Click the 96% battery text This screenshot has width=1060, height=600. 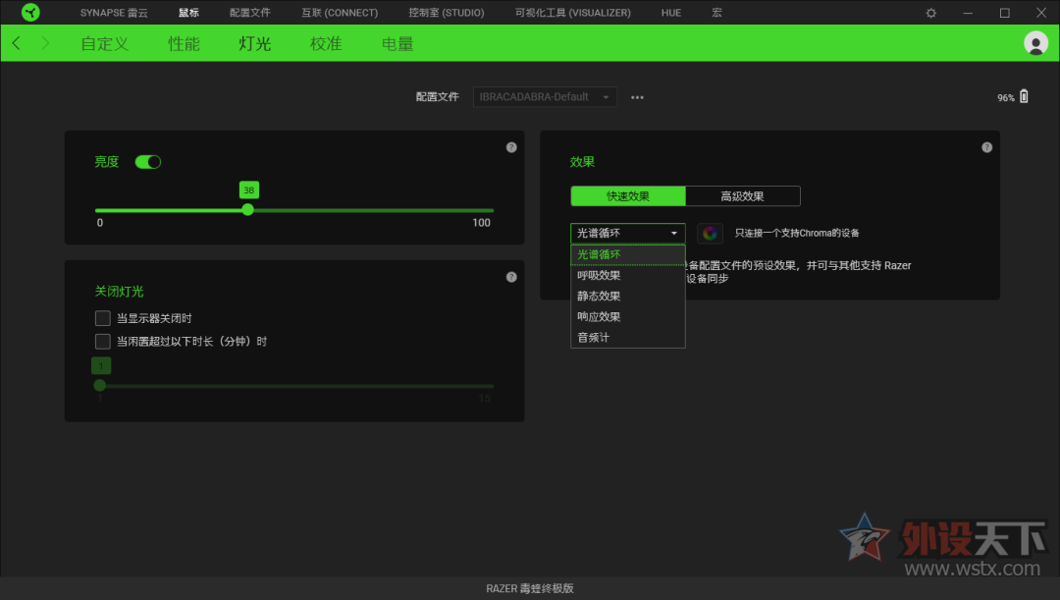(1006, 97)
